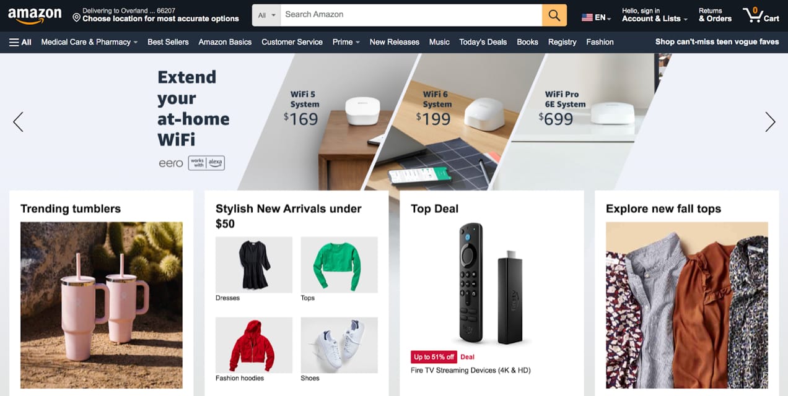Image resolution: width=788 pixels, height=396 pixels.
Task: Open Returns & Orders link
Action: click(x=715, y=15)
